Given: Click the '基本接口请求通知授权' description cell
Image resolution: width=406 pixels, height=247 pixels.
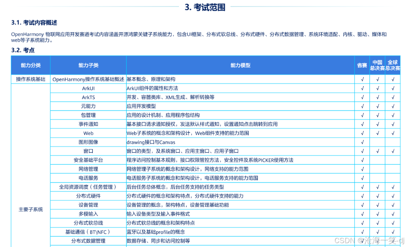Looking at the screenshot, I should tap(240, 124).
